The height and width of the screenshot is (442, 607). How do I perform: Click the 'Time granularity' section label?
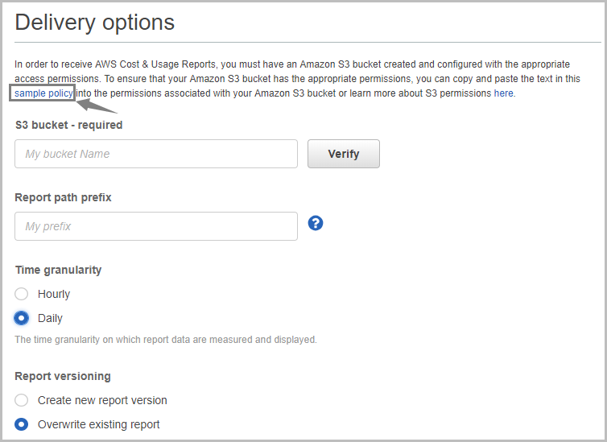coord(58,270)
